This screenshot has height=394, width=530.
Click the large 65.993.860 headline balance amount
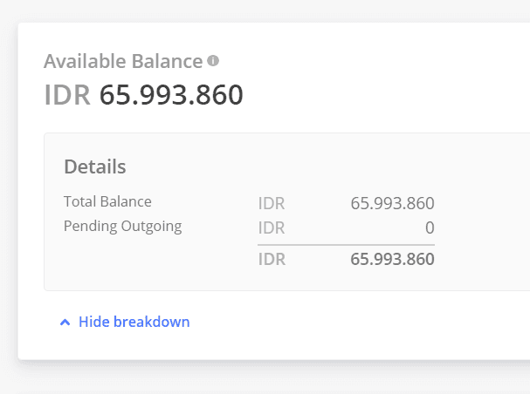coord(171,94)
